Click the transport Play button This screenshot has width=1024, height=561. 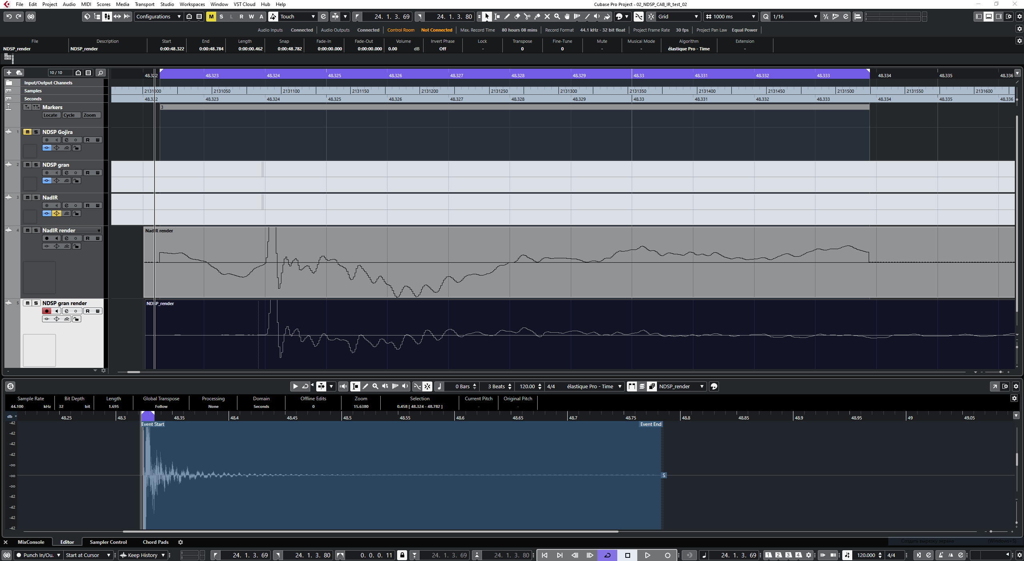(x=647, y=555)
